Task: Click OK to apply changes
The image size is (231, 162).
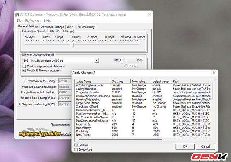Action: 185,146
